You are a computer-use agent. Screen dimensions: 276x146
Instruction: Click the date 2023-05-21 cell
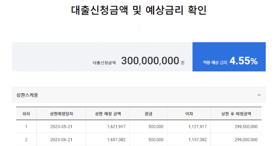62,126
